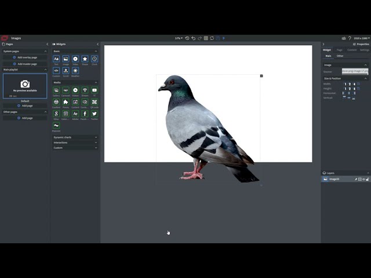The height and width of the screenshot is (278, 371).
Task: Select the Main sub-tab
Action: click(328, 56)
